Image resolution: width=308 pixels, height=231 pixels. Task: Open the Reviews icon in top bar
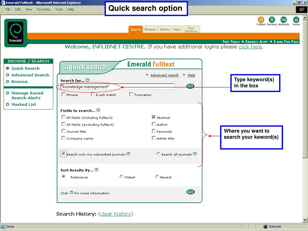(x=272, y=20)
